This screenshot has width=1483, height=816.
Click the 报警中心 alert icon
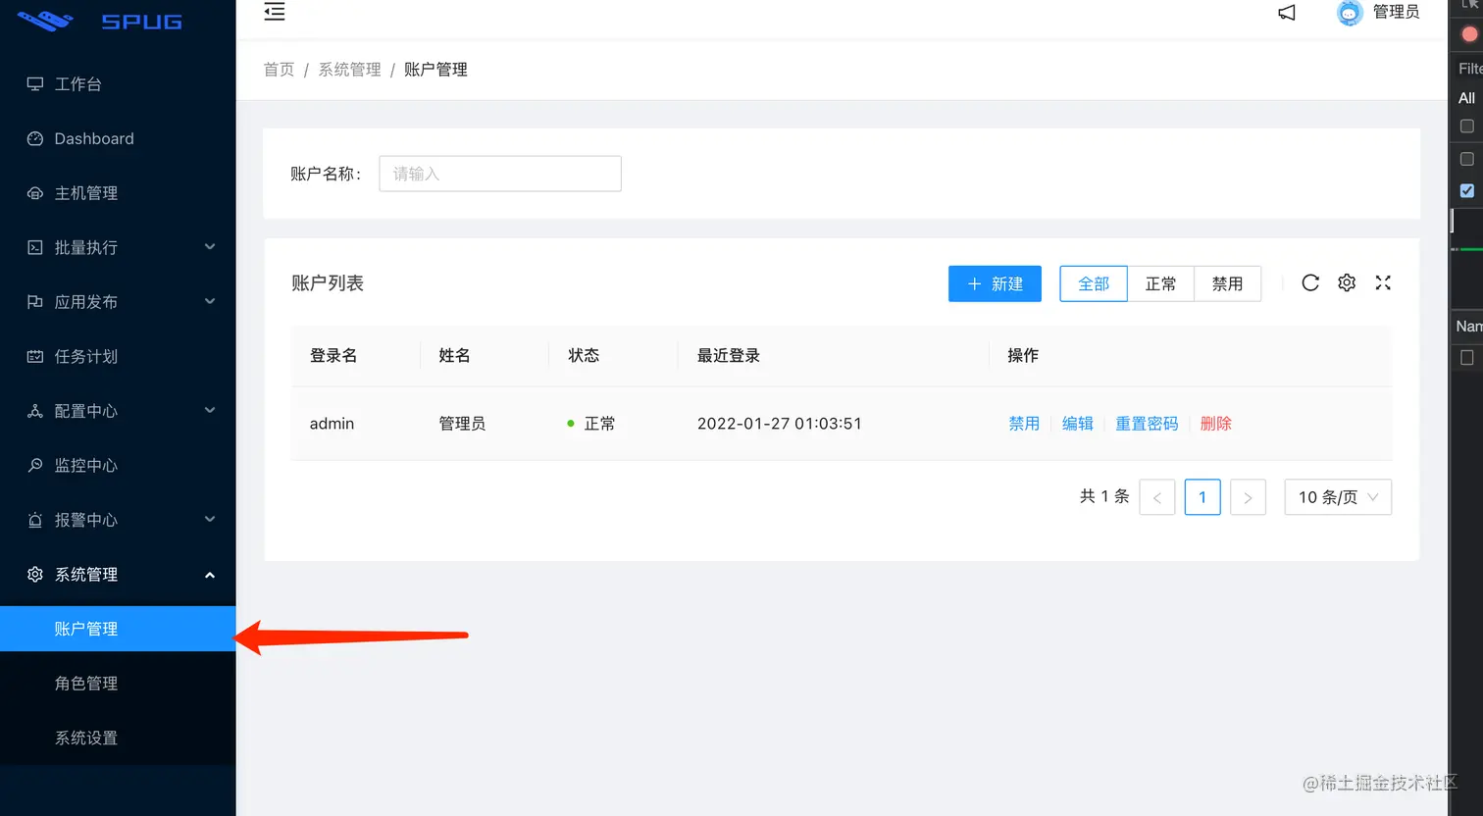pyautogui.click(x=35, y=520)
